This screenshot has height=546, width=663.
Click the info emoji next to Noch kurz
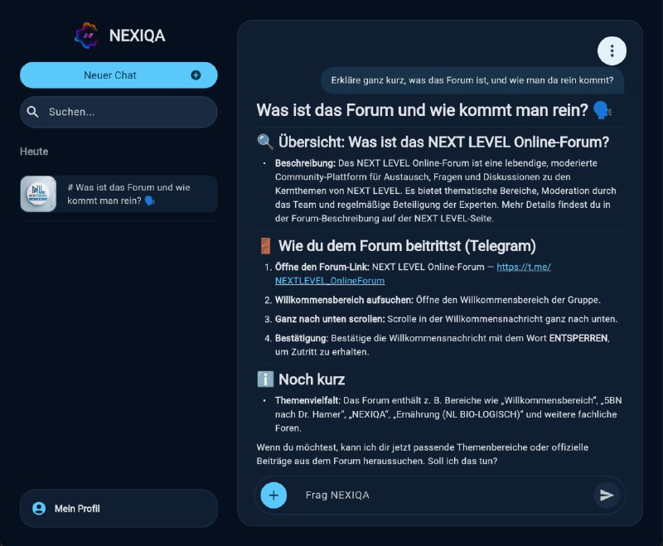(265, 379)
